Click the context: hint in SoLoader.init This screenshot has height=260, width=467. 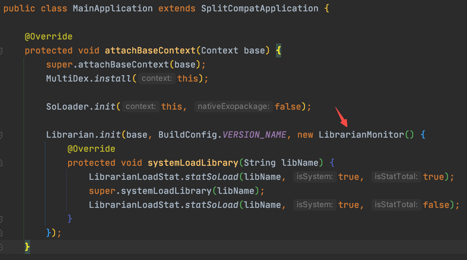pos(141,107)
